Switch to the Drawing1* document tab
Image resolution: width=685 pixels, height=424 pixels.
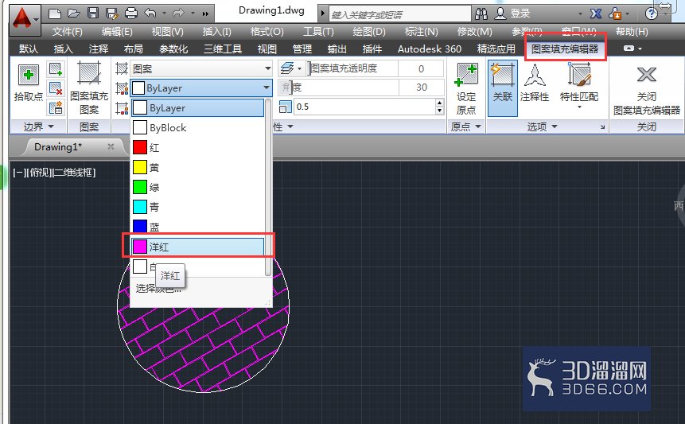click(x=58, y=146)
